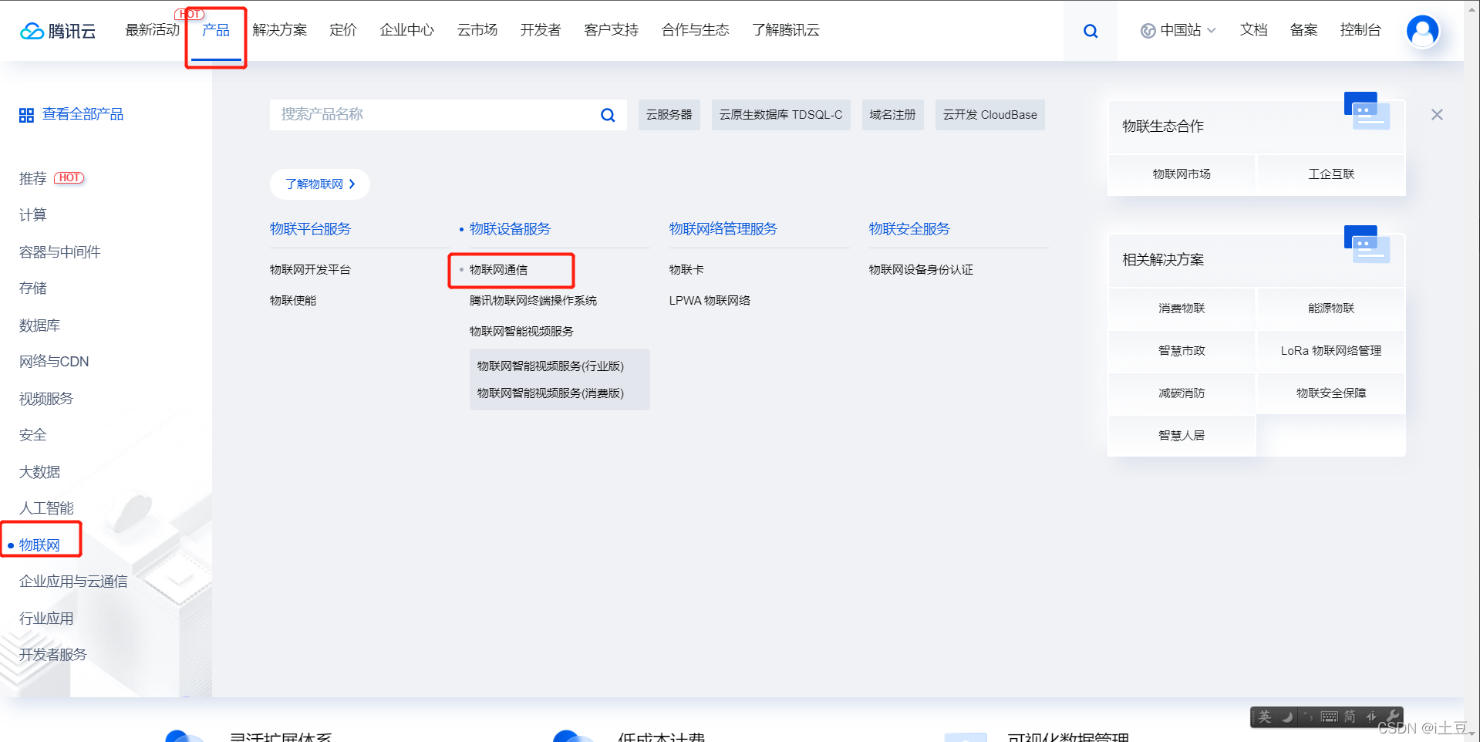Image resolution: width=1480 pixels, height=742 pixels.
Task: Select the 产品 menu tab
Action: [x=216, y=30]
